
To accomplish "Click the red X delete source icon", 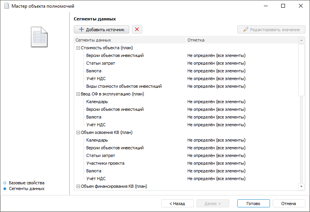I will point(137,30).
